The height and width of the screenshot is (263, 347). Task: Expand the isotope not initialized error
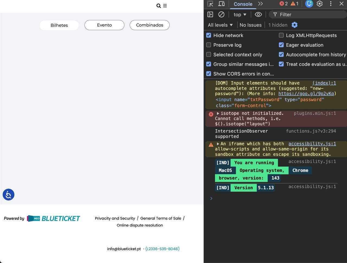pos(218,113)
